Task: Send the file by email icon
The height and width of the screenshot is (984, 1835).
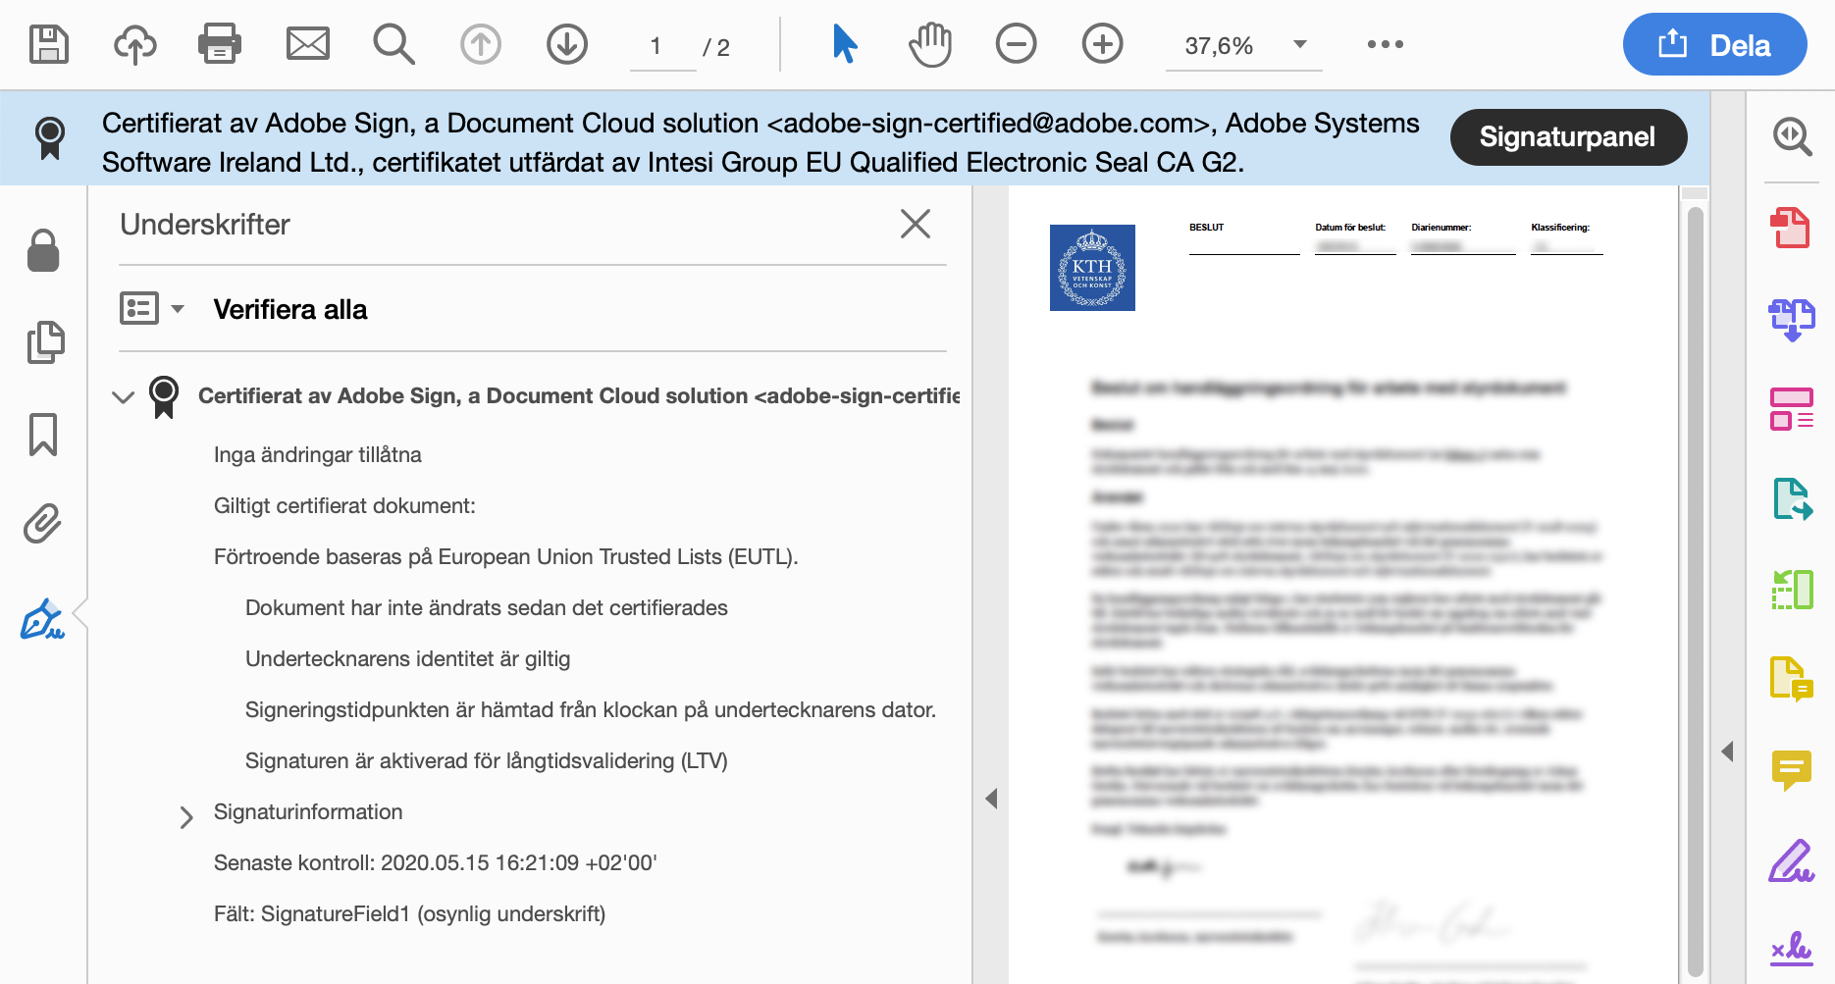Action: coord(307,45)
